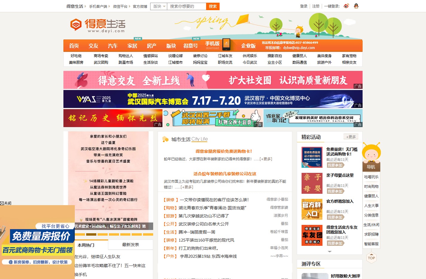
Task: Open 交友 in main navigation
Action: (x=93, y=46)
